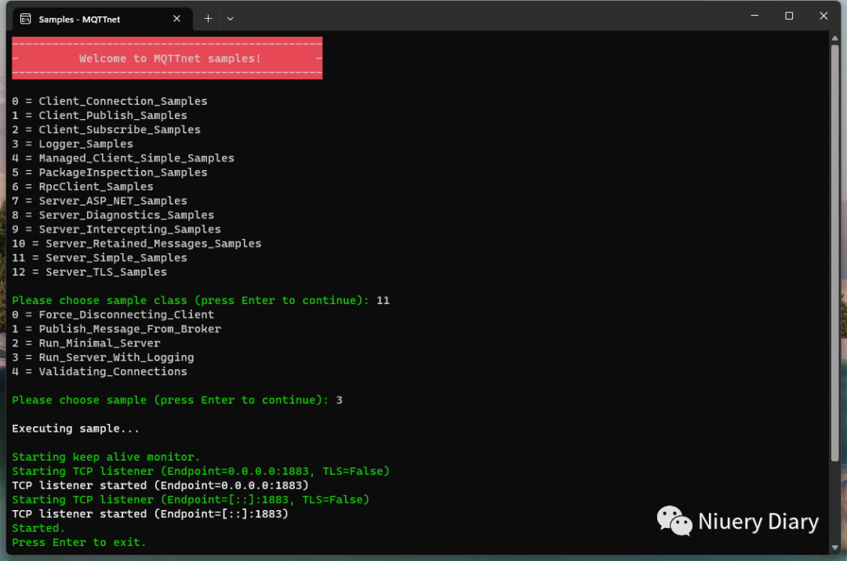
Task: Click the PackageInspection_Samples line
Action: (110, 172)
